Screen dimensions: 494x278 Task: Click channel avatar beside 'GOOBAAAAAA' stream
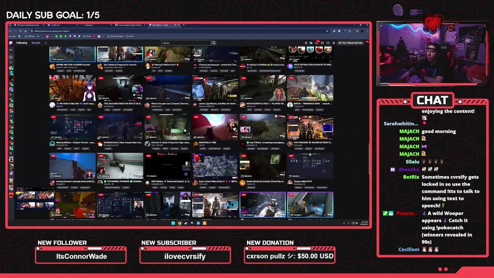click(100, 144)
